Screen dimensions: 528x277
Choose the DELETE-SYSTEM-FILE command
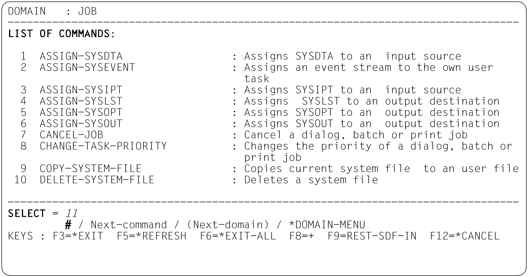click(97, 180)
